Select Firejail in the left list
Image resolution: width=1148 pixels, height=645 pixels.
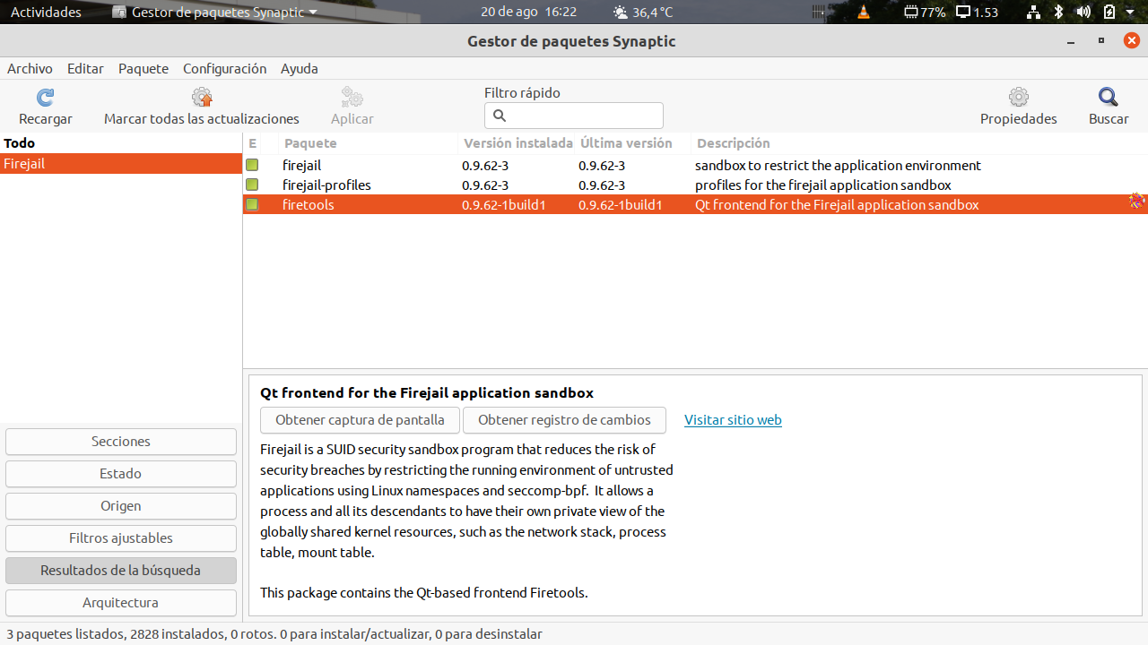coord(121,164)
